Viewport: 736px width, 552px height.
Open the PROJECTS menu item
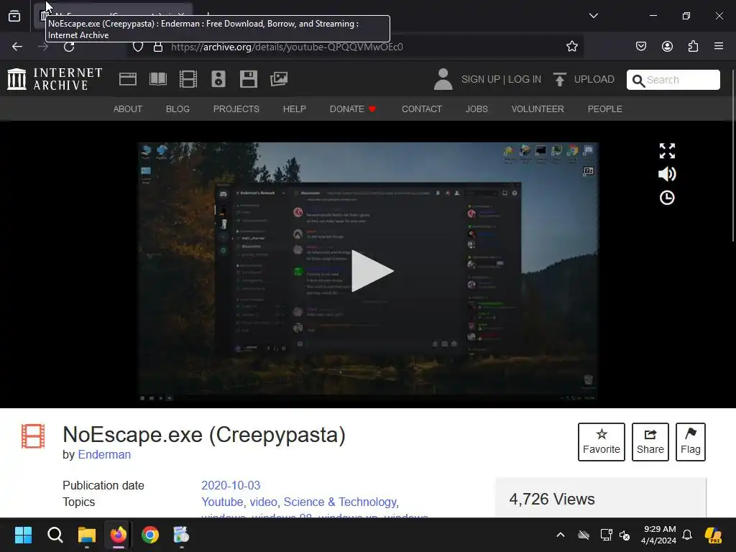[x=236, y=109]
